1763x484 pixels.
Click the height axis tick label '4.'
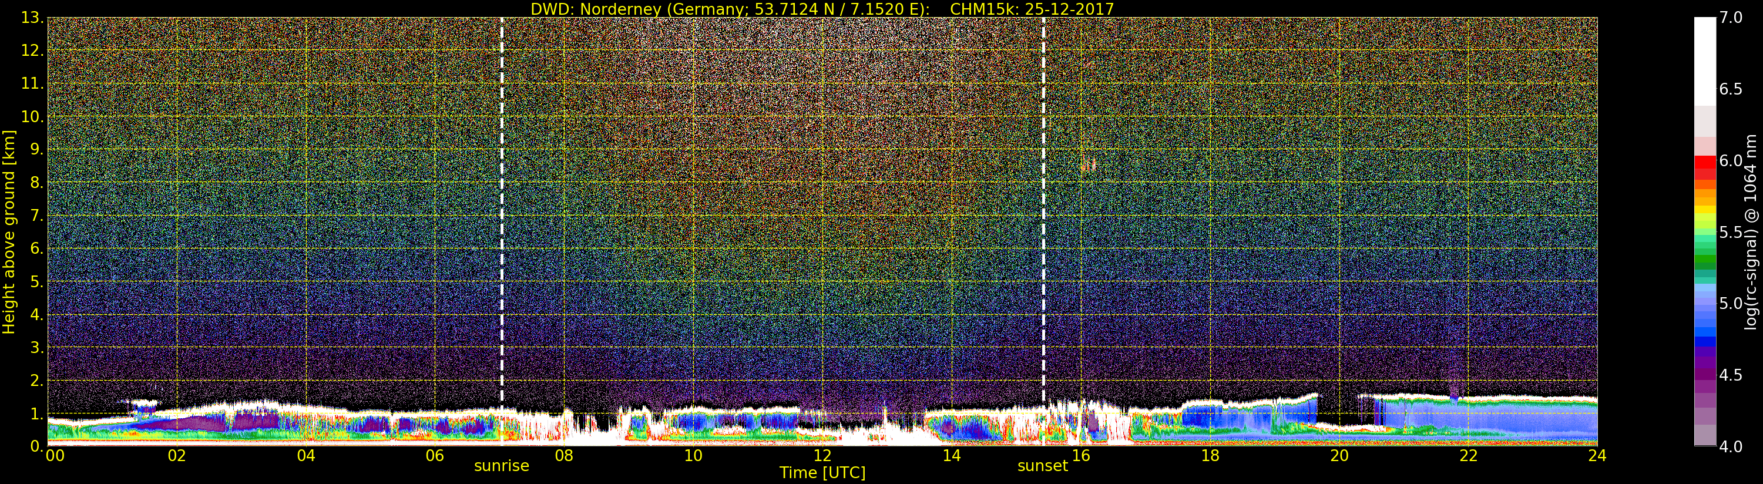[x=37, y=314]
